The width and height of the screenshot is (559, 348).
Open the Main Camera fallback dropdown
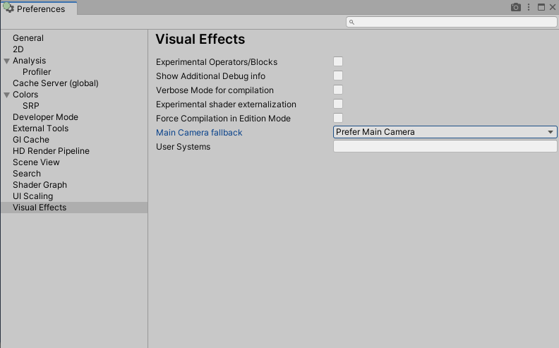pos(445,132)
